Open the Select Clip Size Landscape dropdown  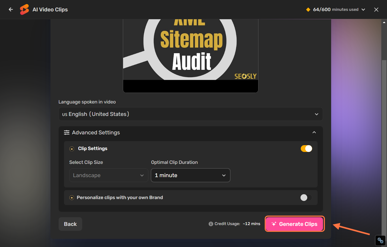tap(109, 175)
